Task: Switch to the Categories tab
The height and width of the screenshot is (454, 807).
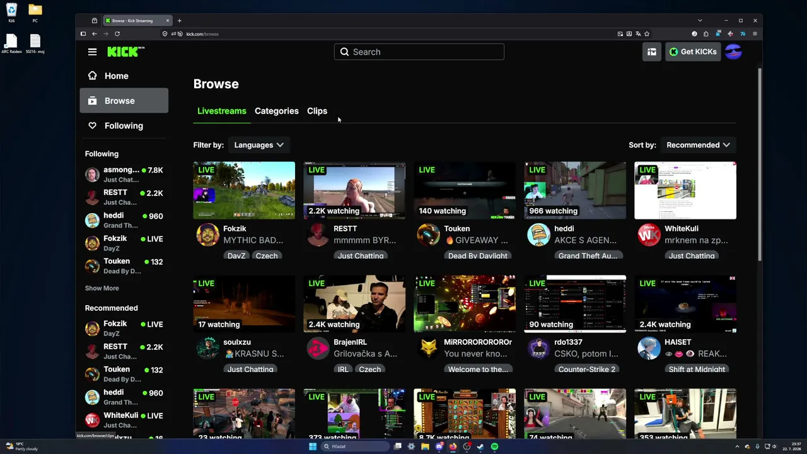Action: pyautogui.click(x=277, y=111)
